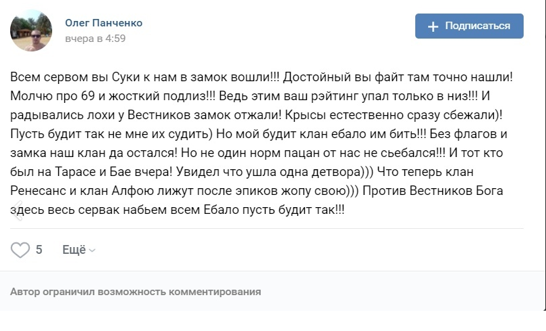Open the post via the timestamp вчера в 4:59
The width and height of the screenshot is (546, 331).
point(95,39)
